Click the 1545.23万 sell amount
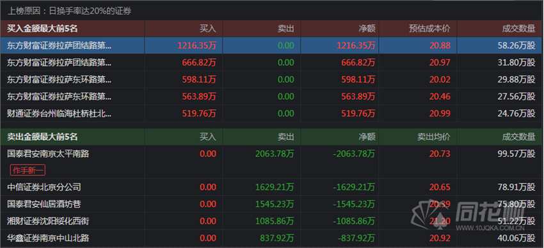Viewport: 544px width, 248px height. (x=275, y=205)
